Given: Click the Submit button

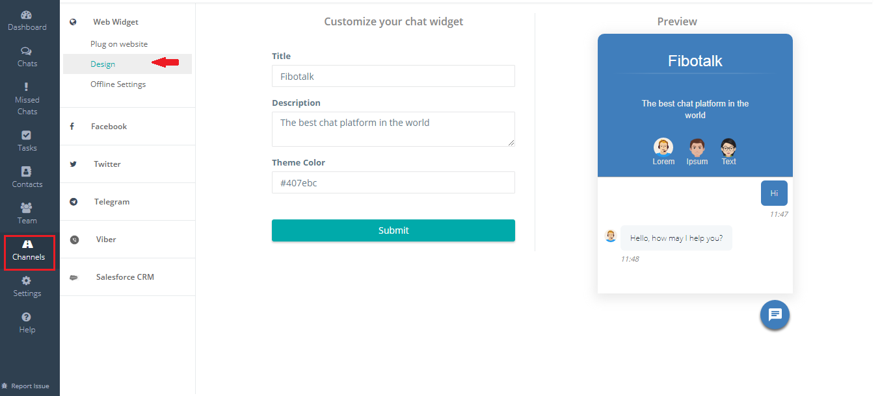Looking at the screenshot, I should point(393,230).
